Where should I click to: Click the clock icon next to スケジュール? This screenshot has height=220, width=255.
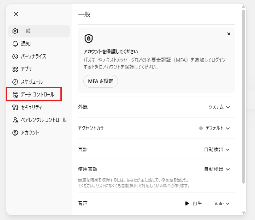click(15, 82)
